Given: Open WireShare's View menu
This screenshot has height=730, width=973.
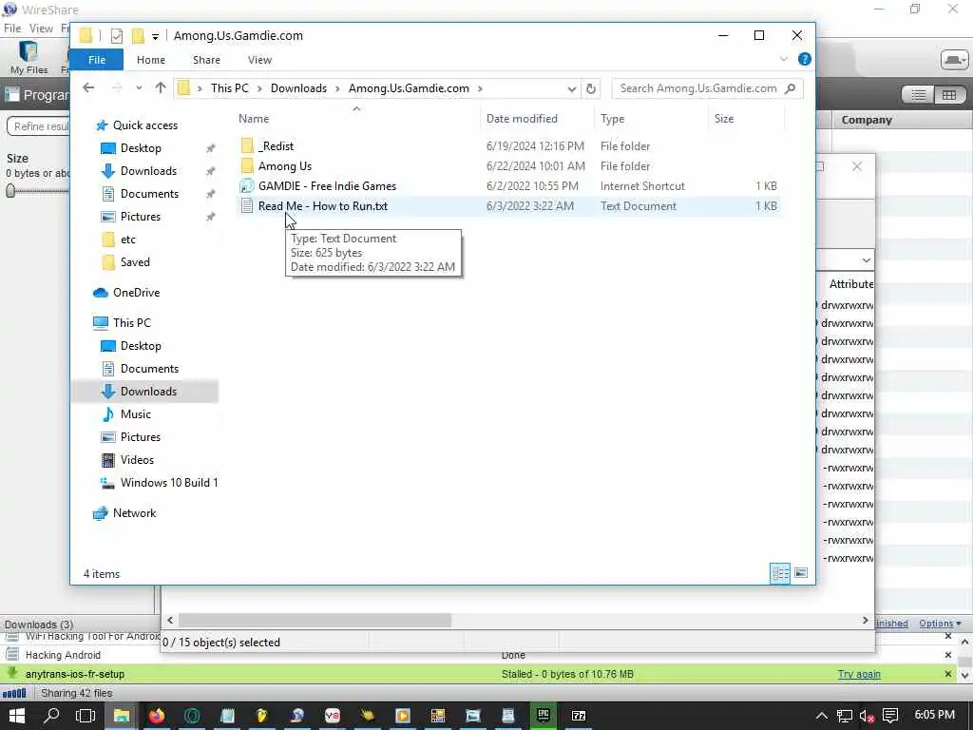Looking at the screenshot, I should 41,28.
